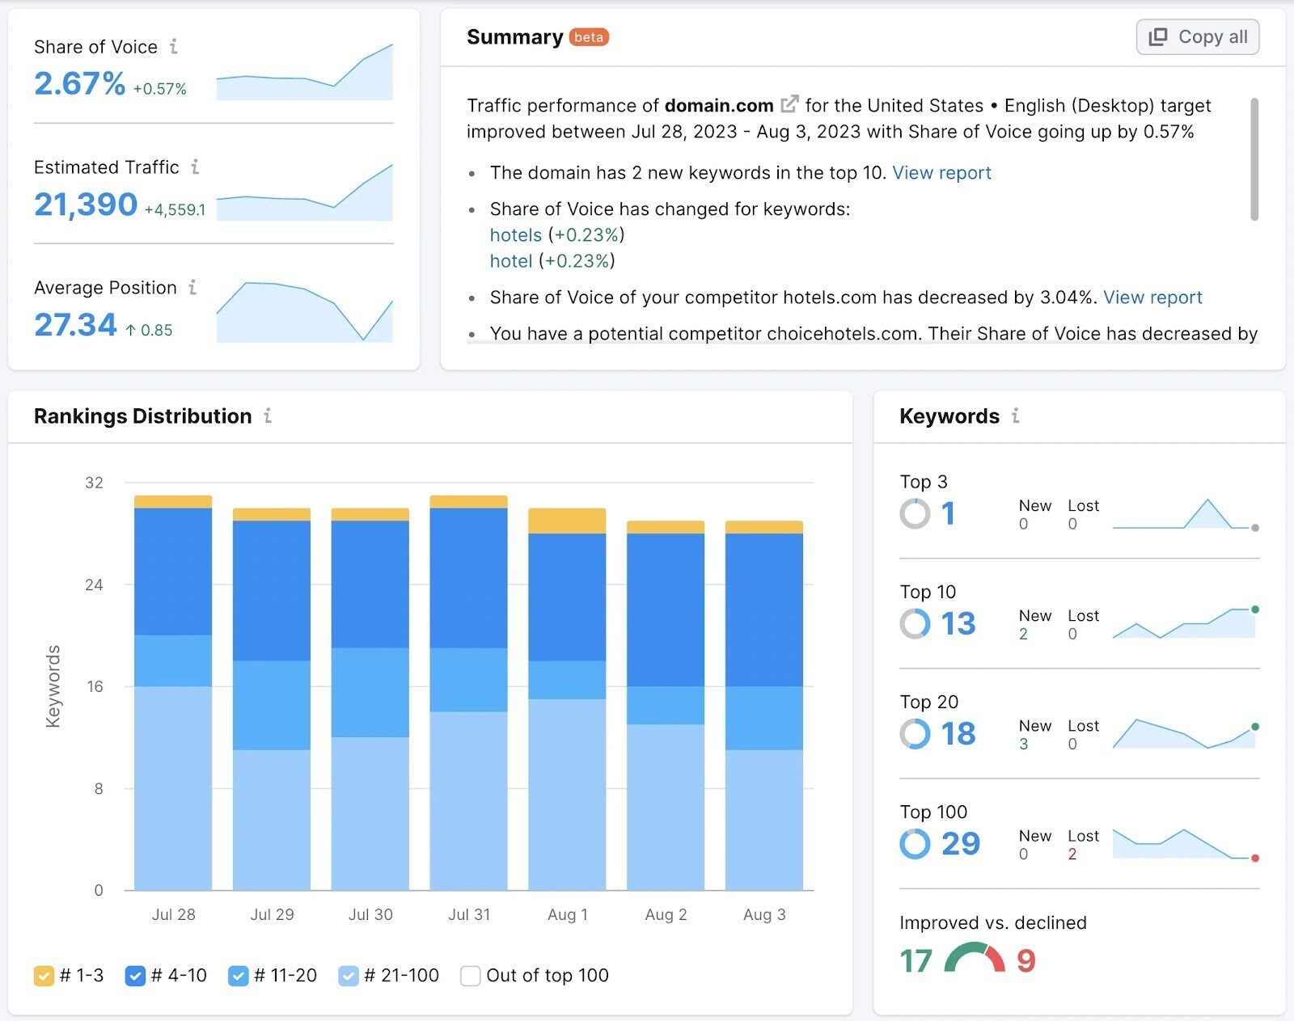Click the Keywords panel info icon
1294x1021 pixels.
point(1016,416)
